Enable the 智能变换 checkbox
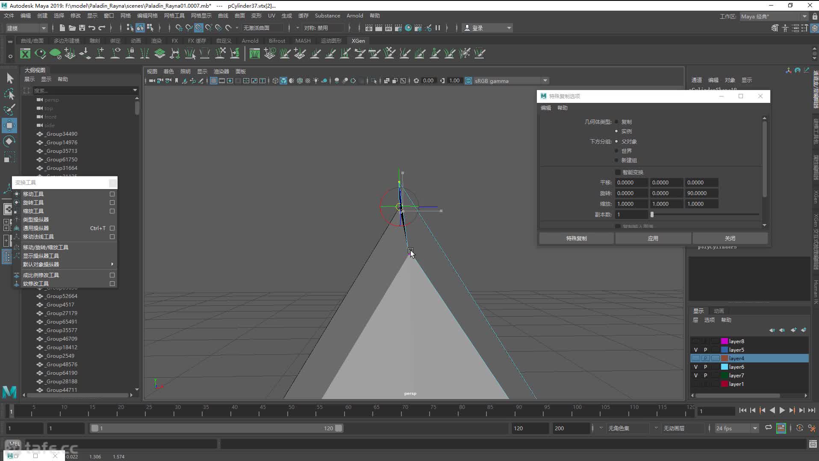Screen dimensions: 819x461 point(618,172)
